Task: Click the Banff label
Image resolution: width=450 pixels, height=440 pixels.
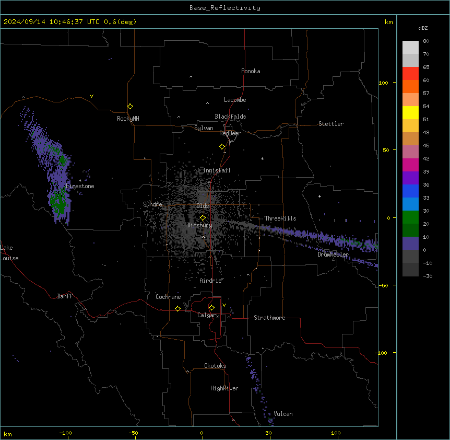Action: click(65, 296)
